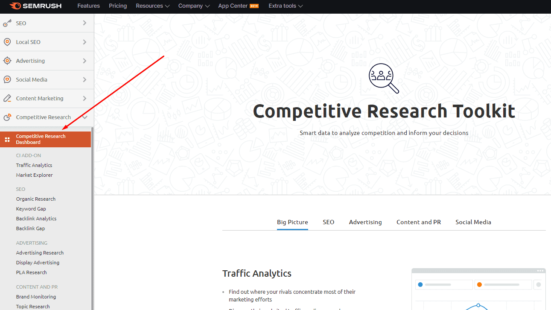
Task: Click the Advertising target icon
Action: (7, 61)
